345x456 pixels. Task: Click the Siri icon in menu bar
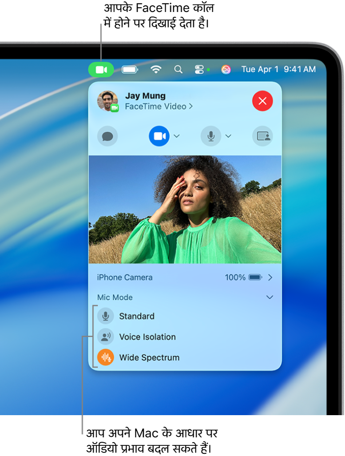coord(226,70)
